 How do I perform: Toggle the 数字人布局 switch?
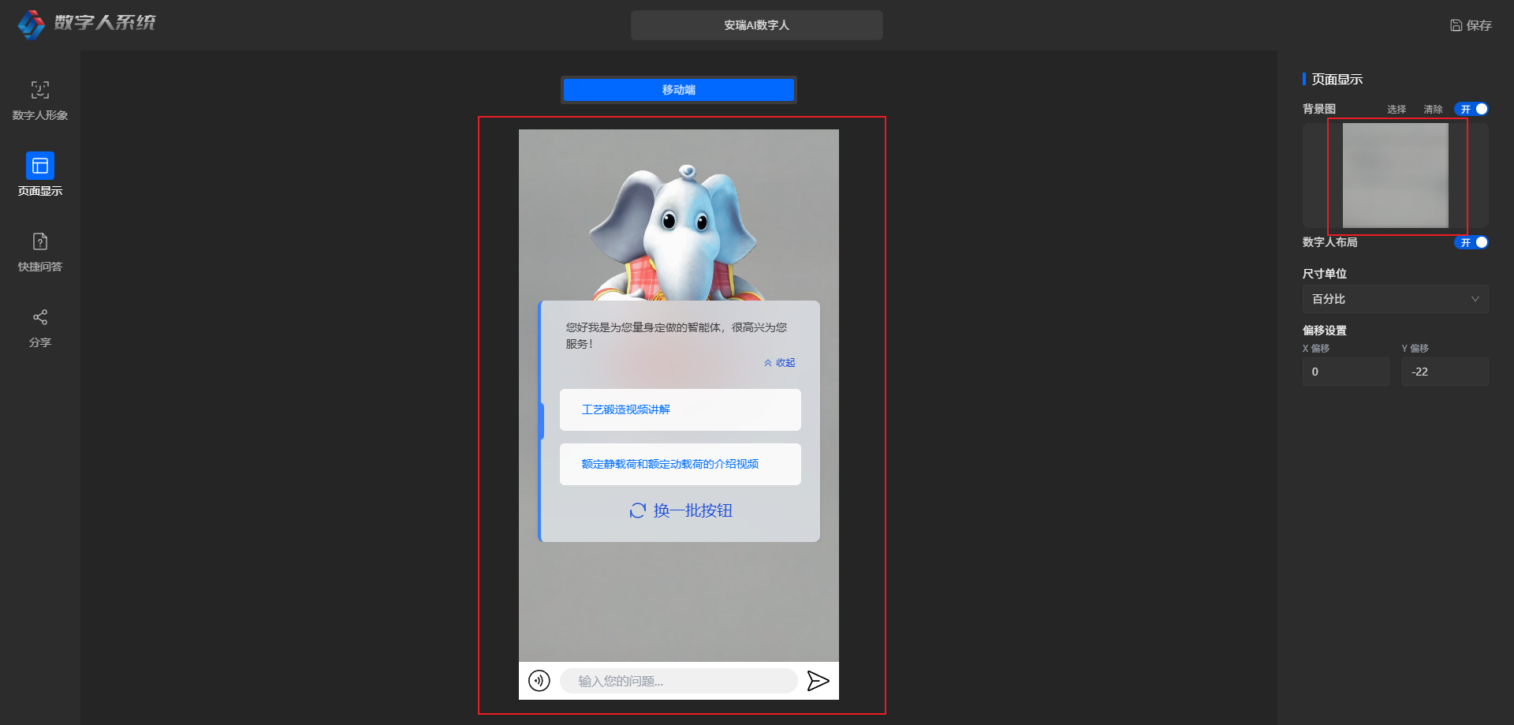click(1471, 242)
